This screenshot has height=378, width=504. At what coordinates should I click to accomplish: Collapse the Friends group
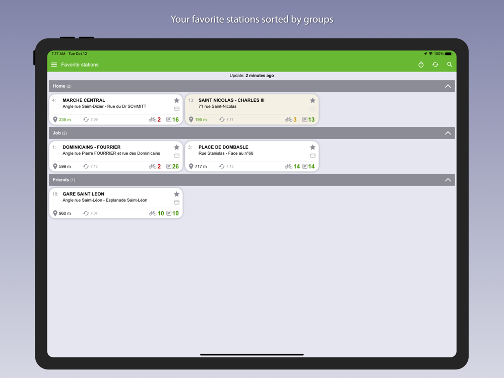pyautogui.click(x=448, y=180)
